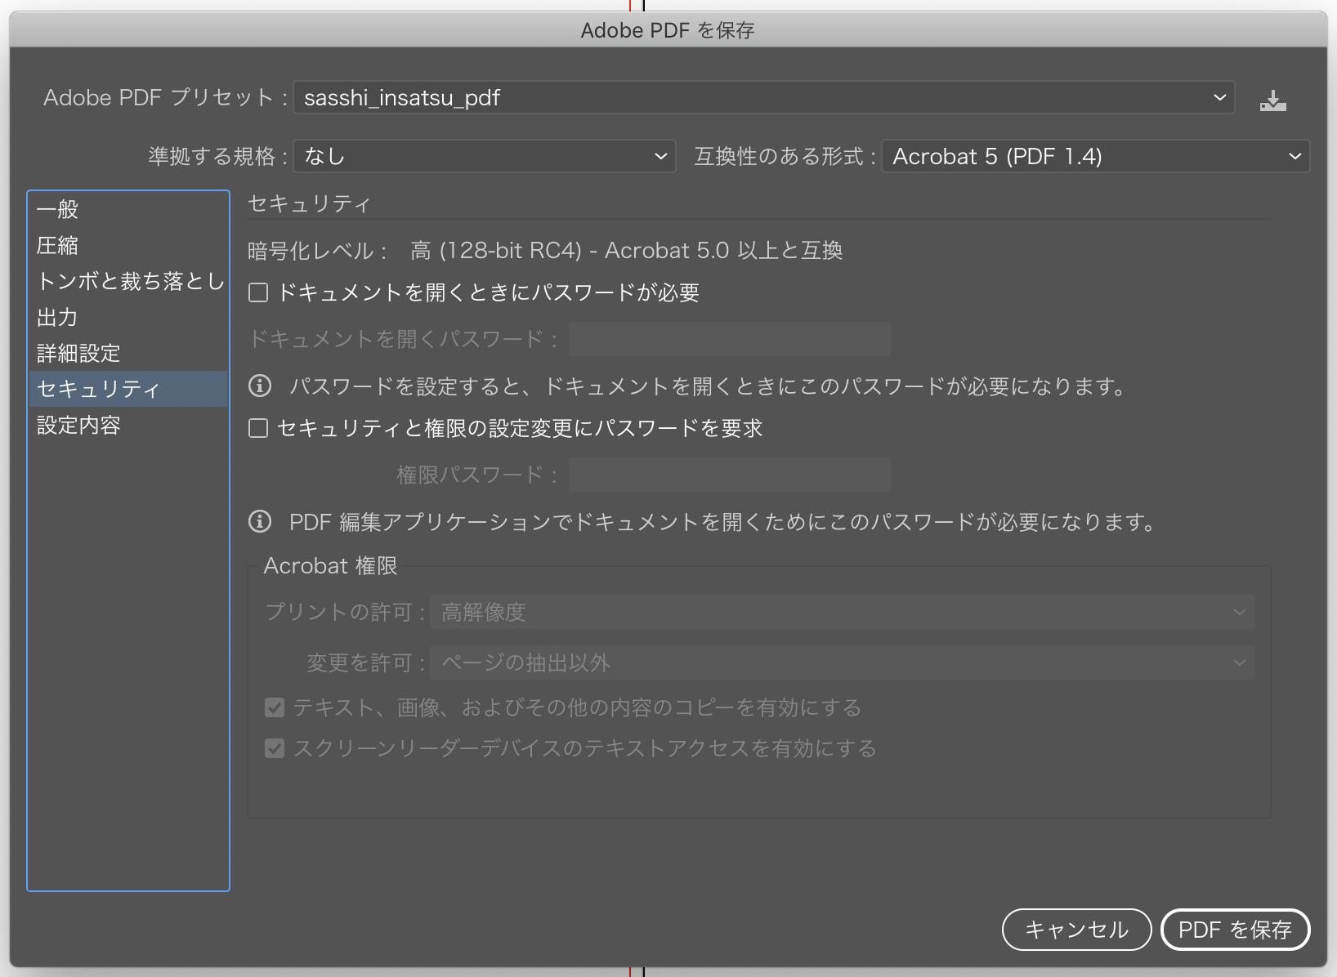Select 詳細設定 in the sidebar list
This screenshot has width=1337, height=977.
coord(127,353)
